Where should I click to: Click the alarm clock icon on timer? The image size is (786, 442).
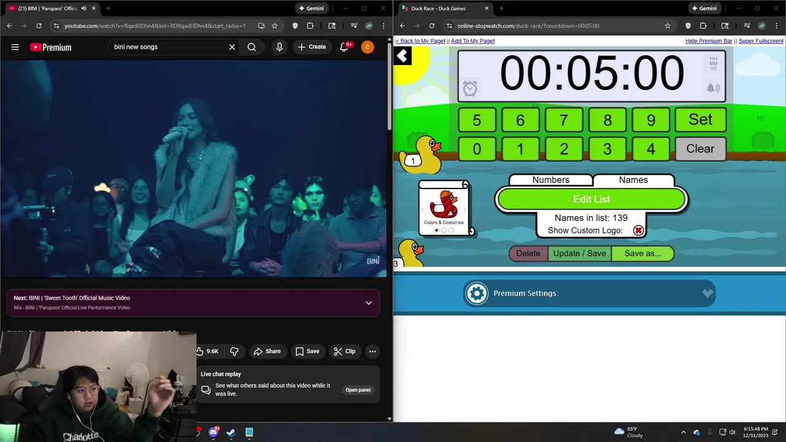tap(470, 89)
